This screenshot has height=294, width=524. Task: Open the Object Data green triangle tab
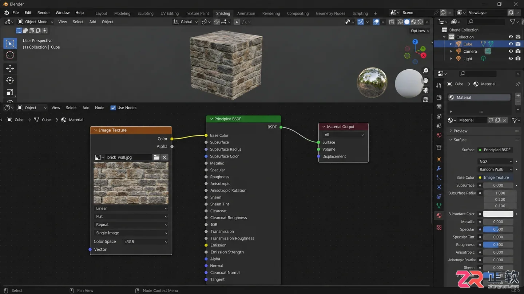pyautogui.click(x=439, y=206)
